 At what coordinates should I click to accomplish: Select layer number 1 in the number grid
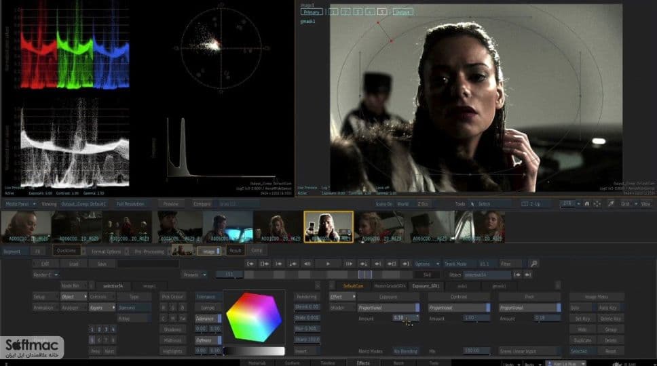click(92, 329)
